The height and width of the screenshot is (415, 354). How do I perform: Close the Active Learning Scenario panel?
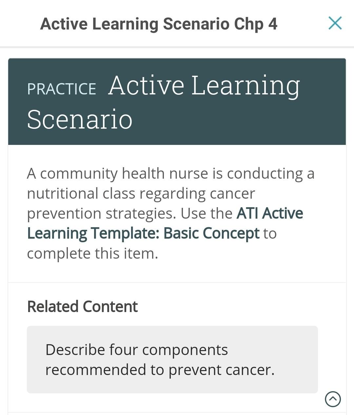(335, 23)
